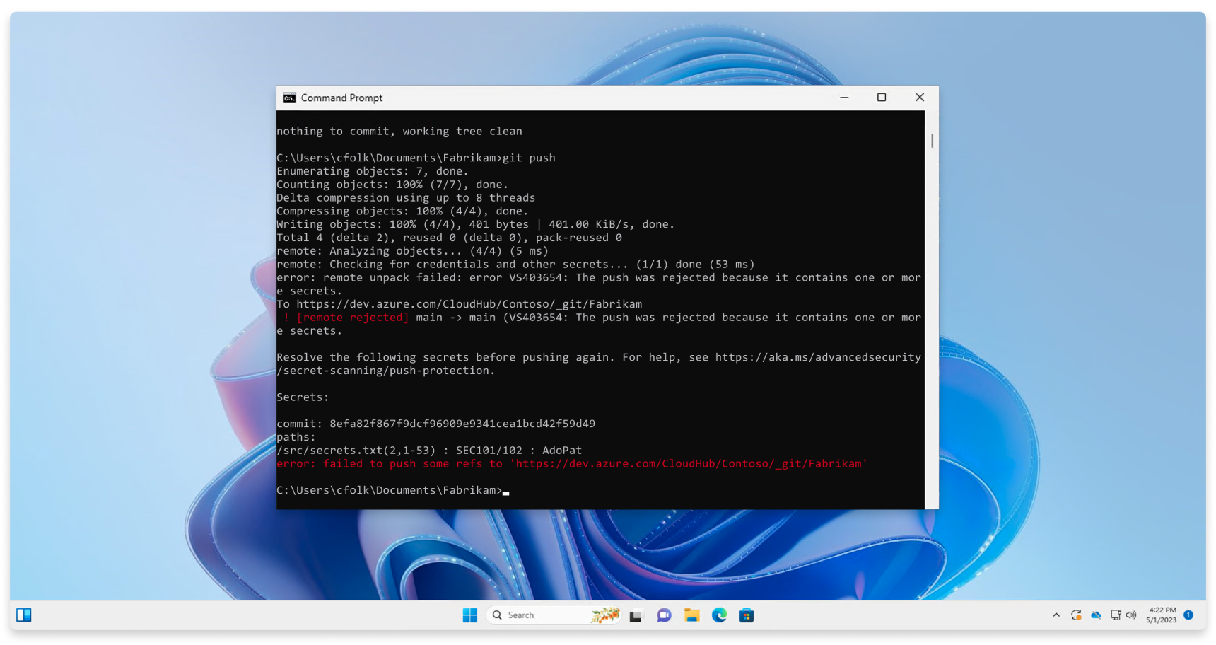This screenshot has width=1216, height=645.
Task: Click the search highlight illustration in the Search box
Action: click(x=604, y=615)
